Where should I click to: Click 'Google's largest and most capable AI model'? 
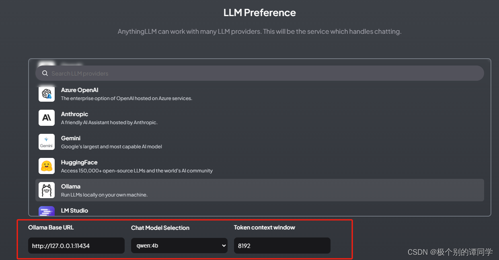[x=111, y=147]
